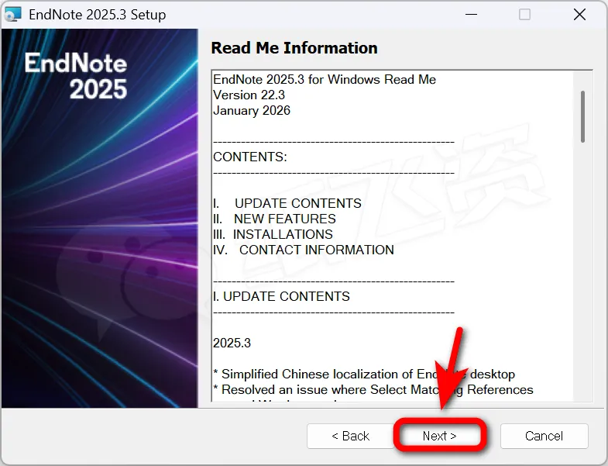Click the EndNote installer icon in title bar
Image resolution: width=608 pixels, height=466 pixels.
click(x=12, y=15)
